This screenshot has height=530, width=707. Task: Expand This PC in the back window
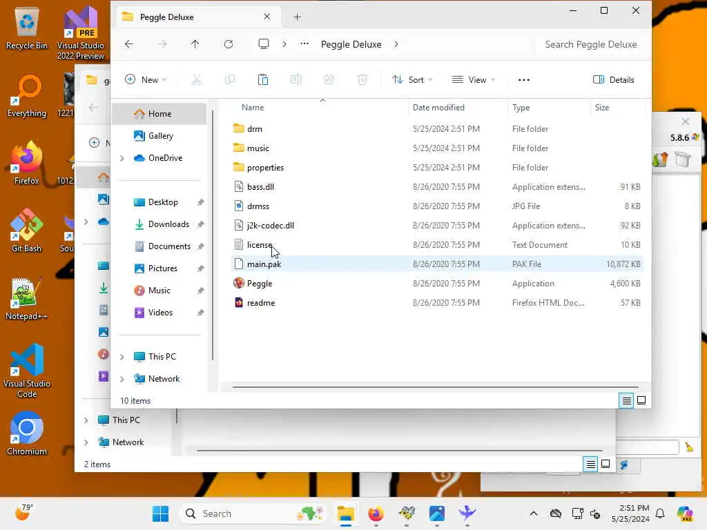click(x=86, y=420)
